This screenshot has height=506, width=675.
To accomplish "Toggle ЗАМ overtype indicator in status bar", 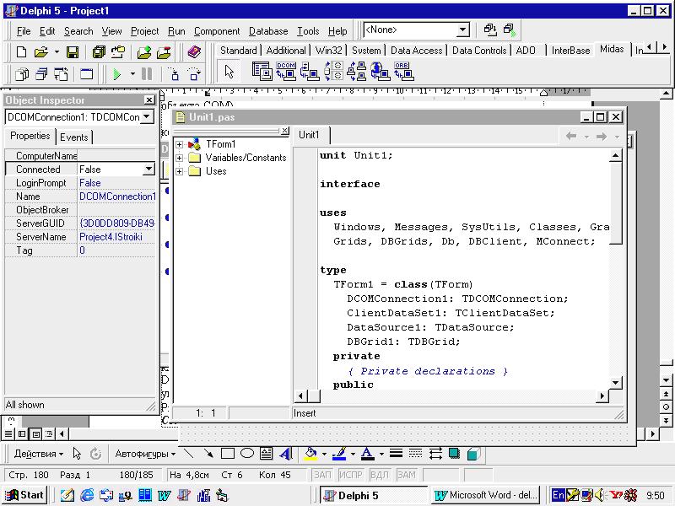I will [x=407, y=475].
